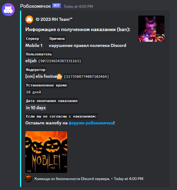
Task: Click the elijah username text
Action: click(31, 61)
